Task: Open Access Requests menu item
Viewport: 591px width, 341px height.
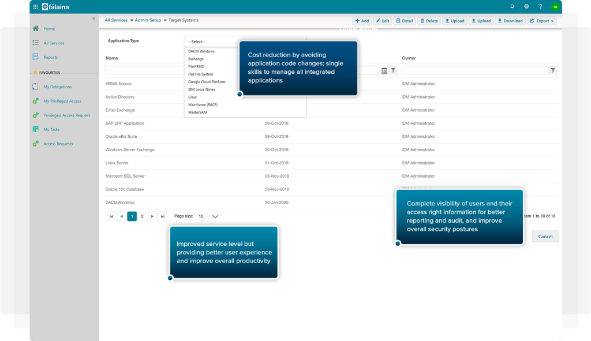Action: coord(58,144)
